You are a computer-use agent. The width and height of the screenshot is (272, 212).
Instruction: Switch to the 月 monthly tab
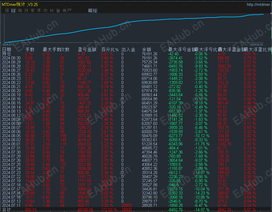point(26,11)
